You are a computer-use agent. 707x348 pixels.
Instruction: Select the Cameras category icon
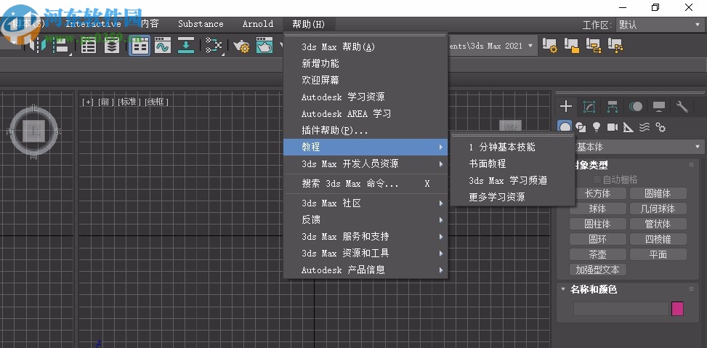(x=613, y=127)
